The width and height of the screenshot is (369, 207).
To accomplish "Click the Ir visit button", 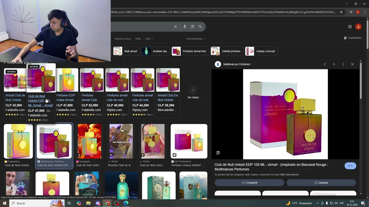I will click(350, 166).
